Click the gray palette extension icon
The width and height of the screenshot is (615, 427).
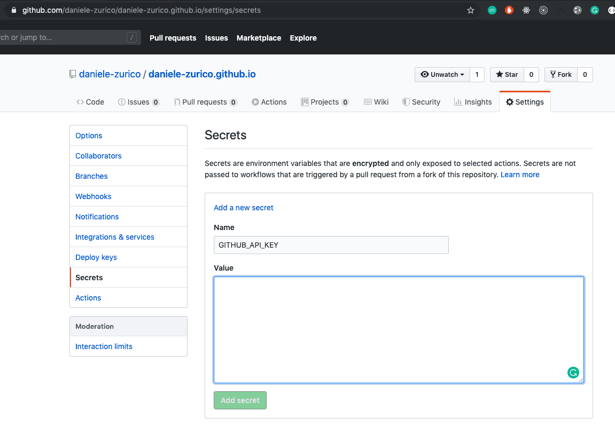pos(578,10)
